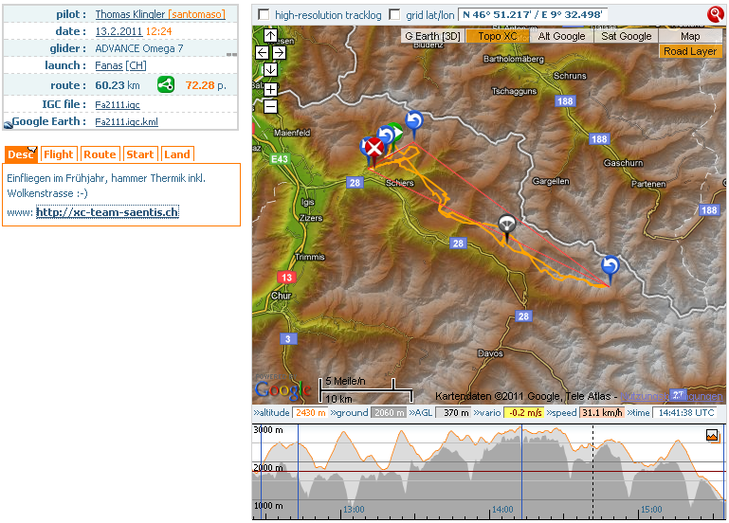
Task: Click the 14:00 mark on altitude chart
Action: tap(502, 510)
